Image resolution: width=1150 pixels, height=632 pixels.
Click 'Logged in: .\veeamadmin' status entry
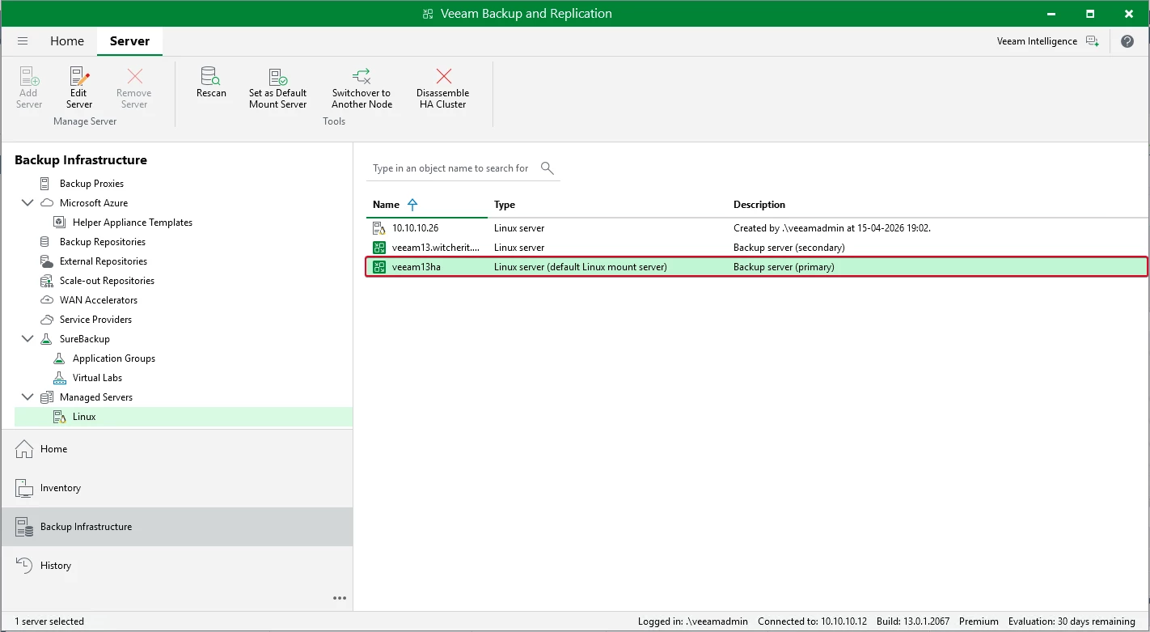[x=692, y=621]
